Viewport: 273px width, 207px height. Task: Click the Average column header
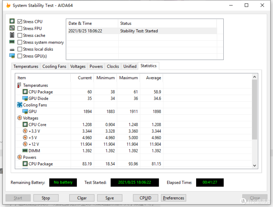click(151, 78)
